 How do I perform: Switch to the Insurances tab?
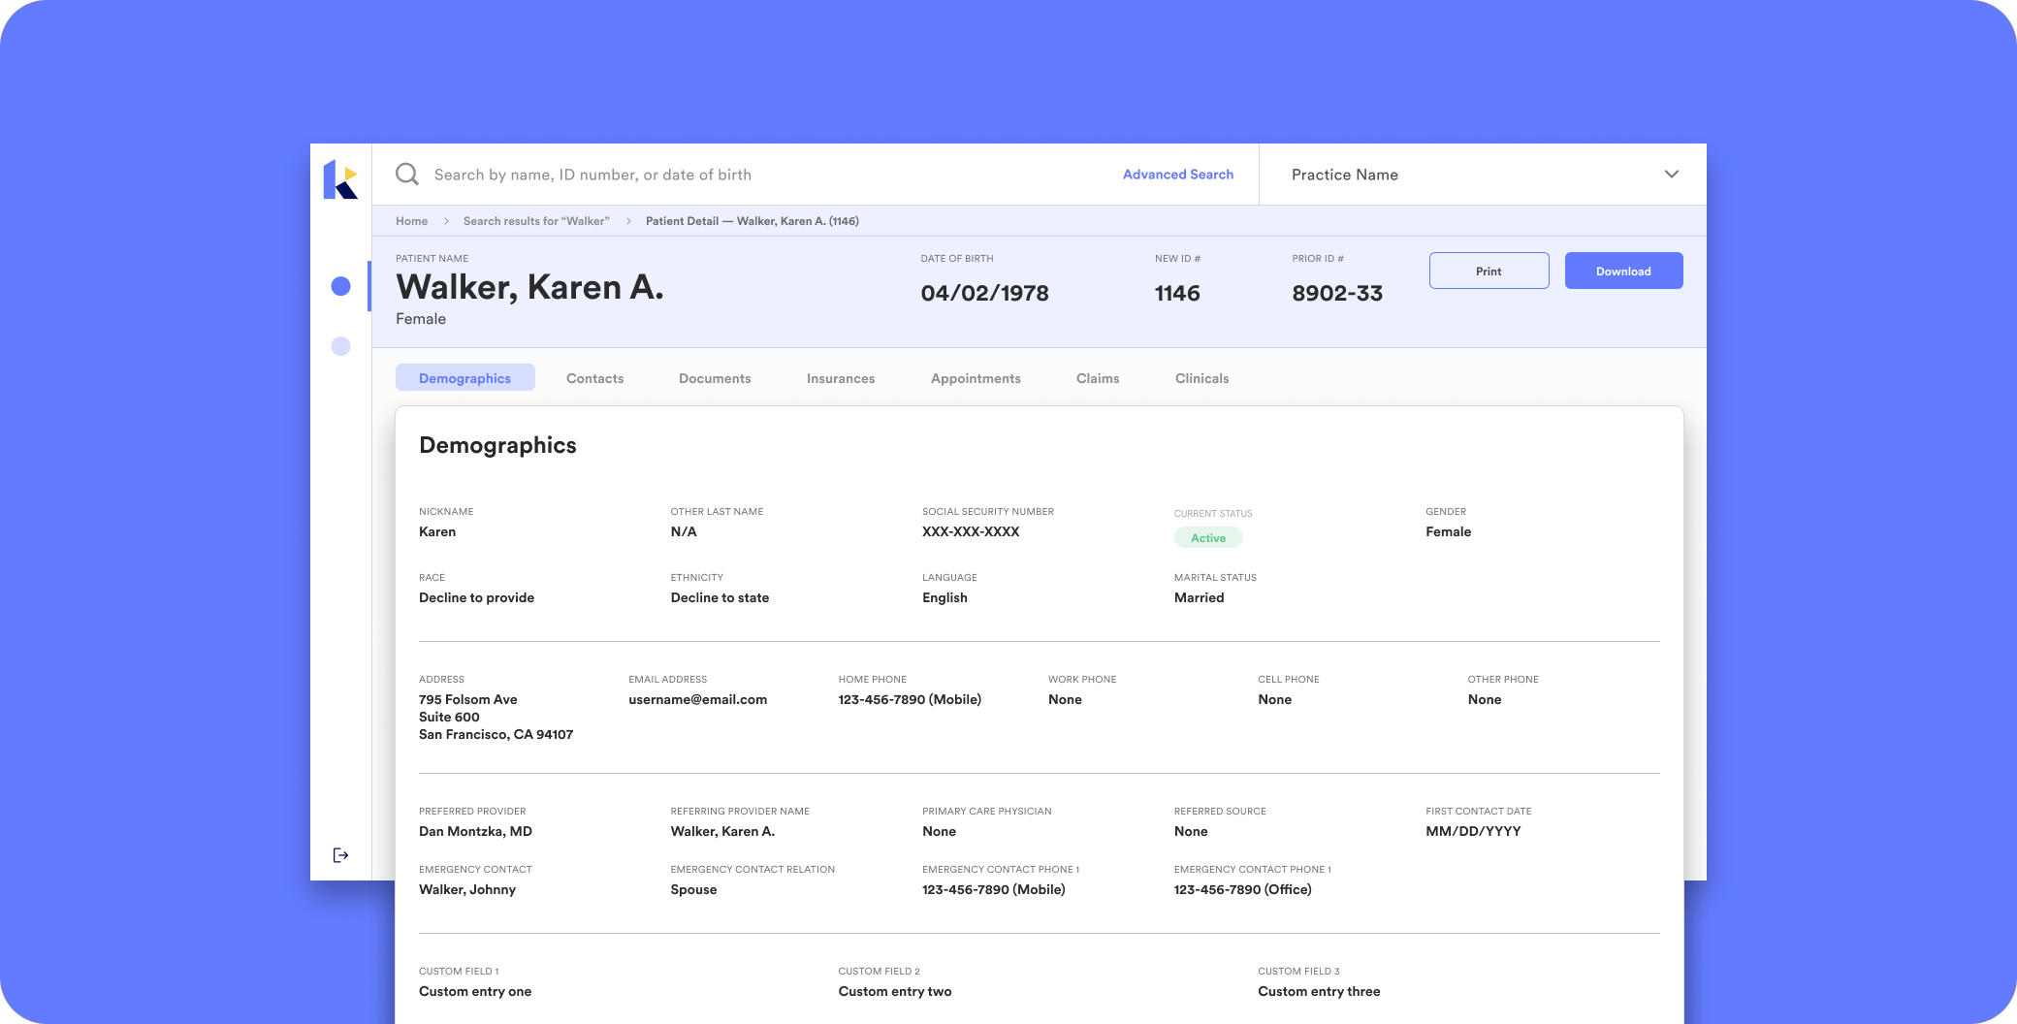point(841,378)
